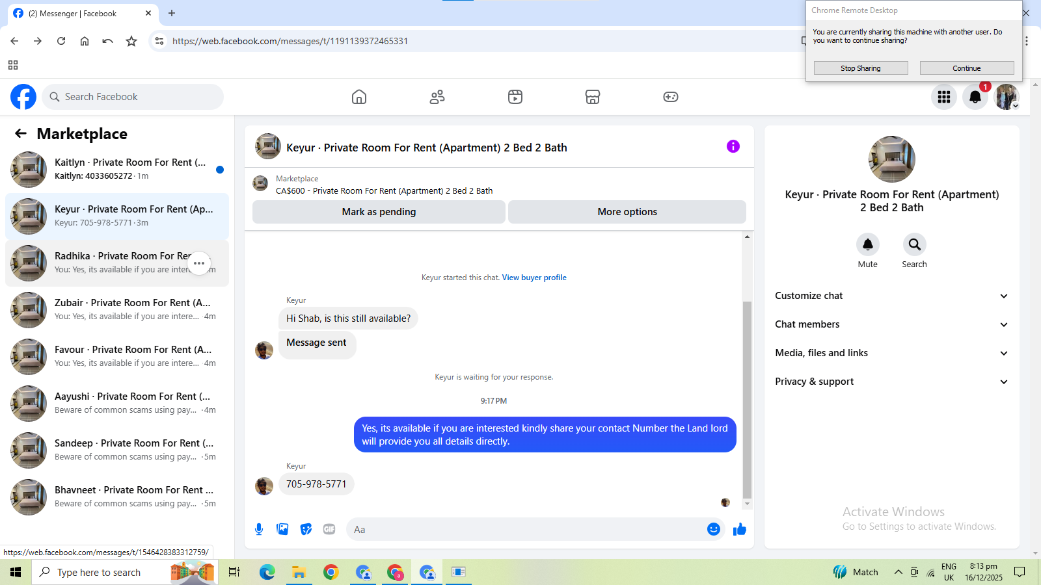The image size is (1041, 585).
Task: Open the emoji picker in message box
Action: 714,529
